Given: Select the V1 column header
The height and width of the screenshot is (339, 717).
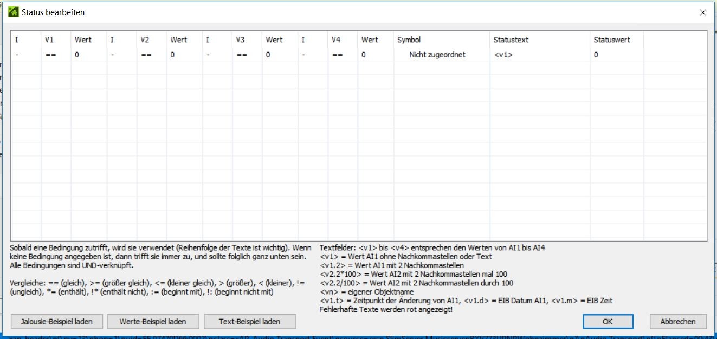Looking at the screenshot, I should coord(50,40).
